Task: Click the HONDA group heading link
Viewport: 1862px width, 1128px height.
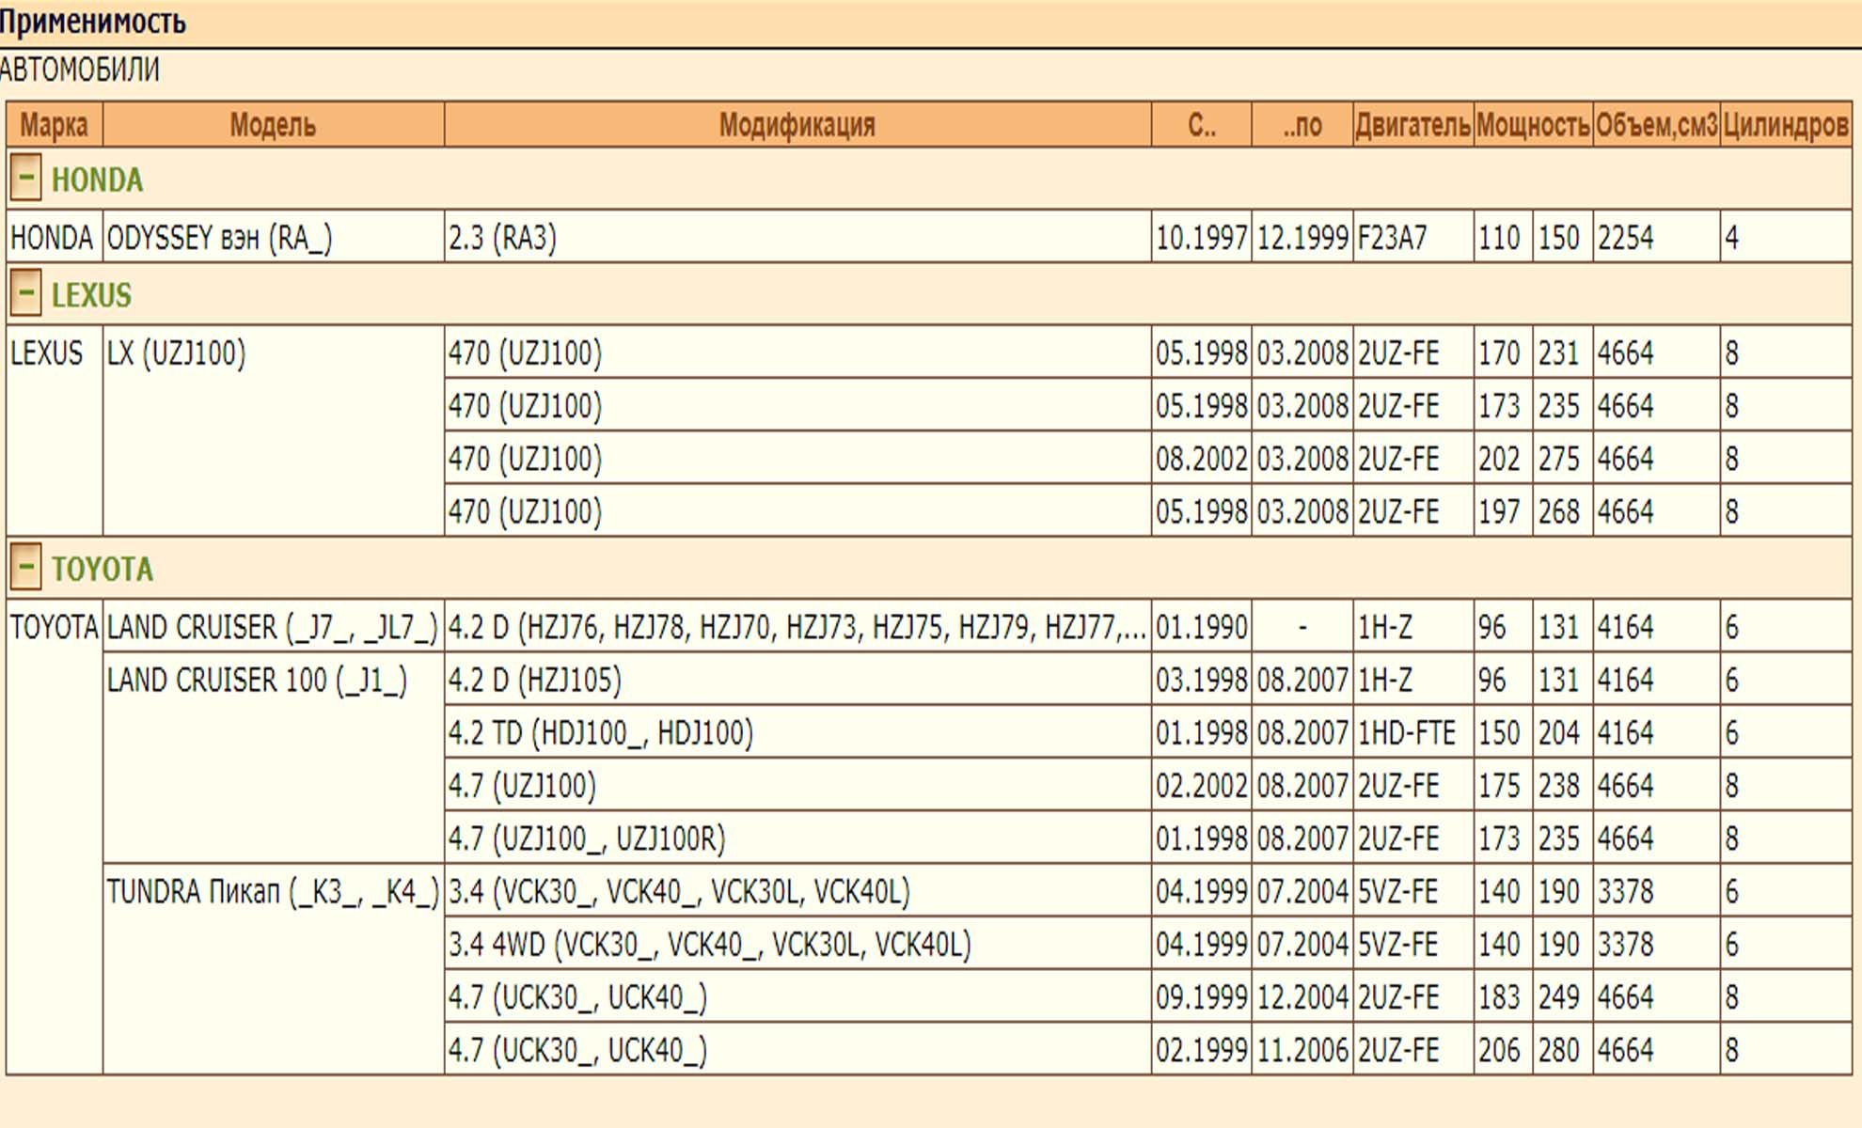Action: 97,180
